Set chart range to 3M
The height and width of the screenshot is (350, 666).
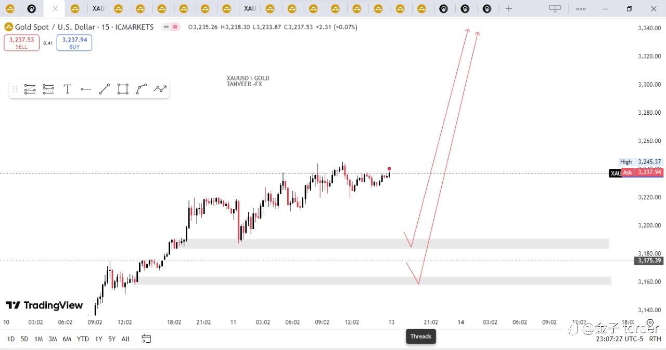[x=53, y=339]
